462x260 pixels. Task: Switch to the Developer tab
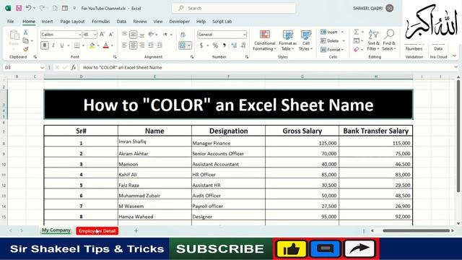point(179,22)
